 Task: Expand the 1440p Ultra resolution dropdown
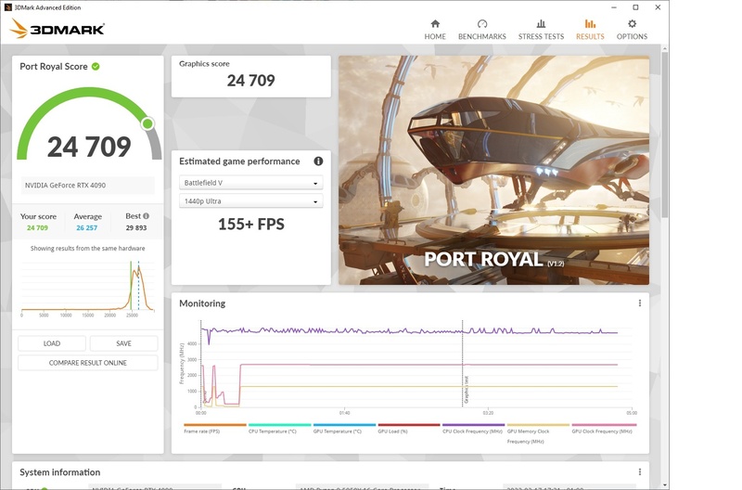pos(250,201)
